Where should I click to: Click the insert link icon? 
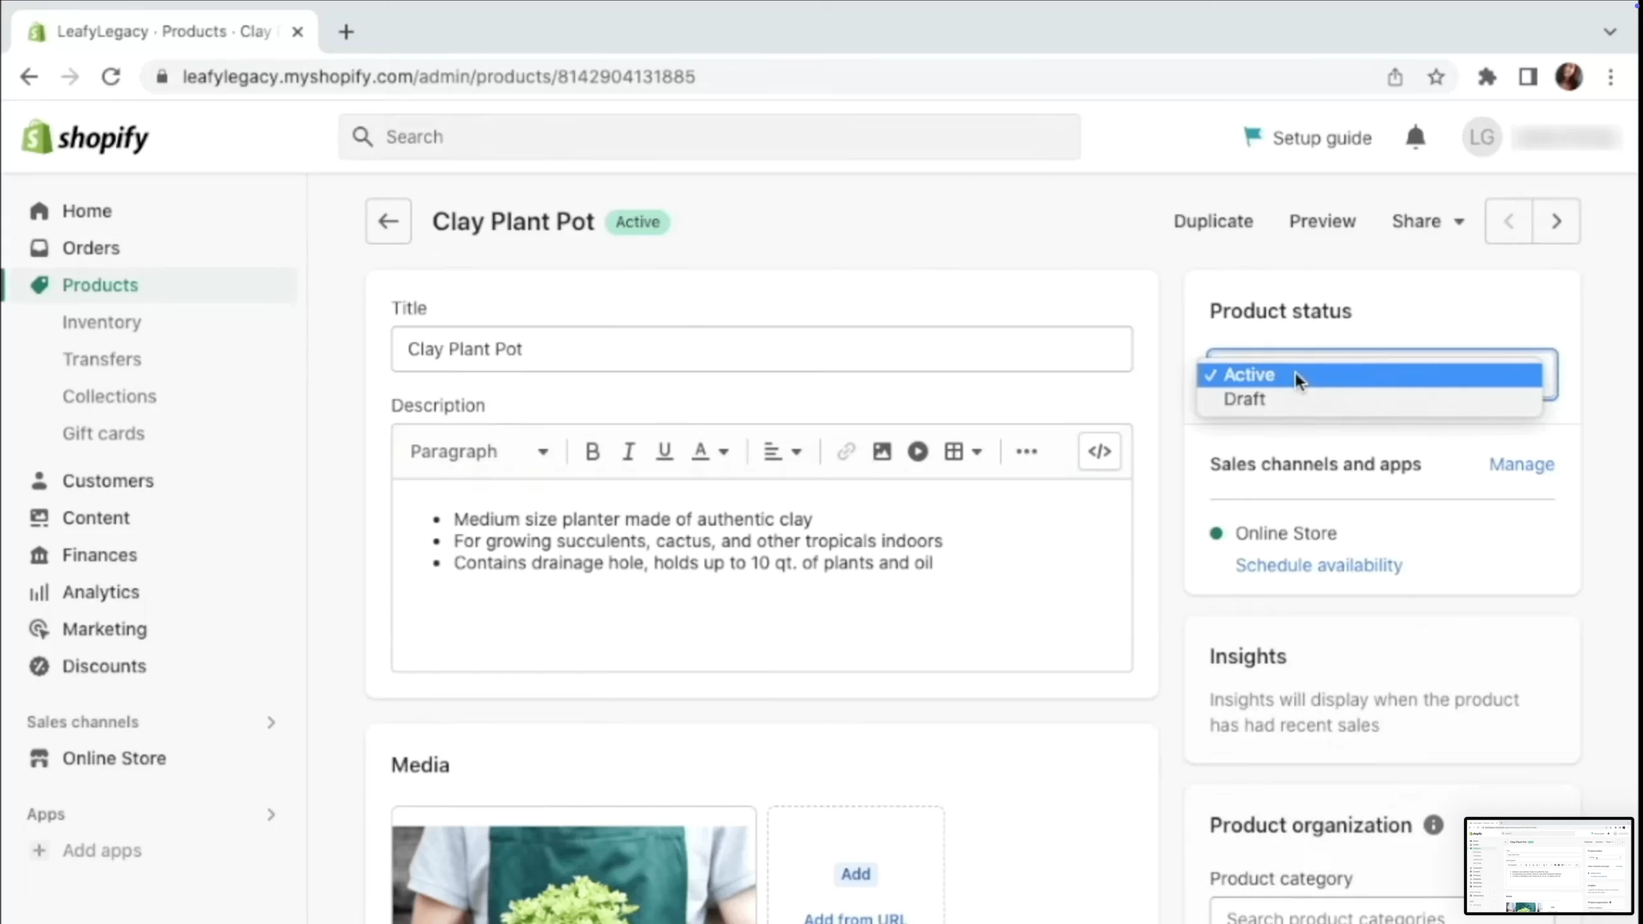(x=845, y=450)
